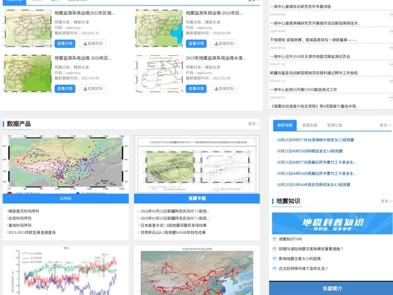Open the 2020年区 map thumbnail
Image resolution: width=393 pixels, height=295 pixels.
coord(28,74)
